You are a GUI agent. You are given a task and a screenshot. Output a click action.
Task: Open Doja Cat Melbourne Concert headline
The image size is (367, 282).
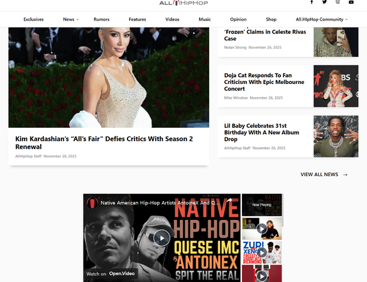[264, 82]
